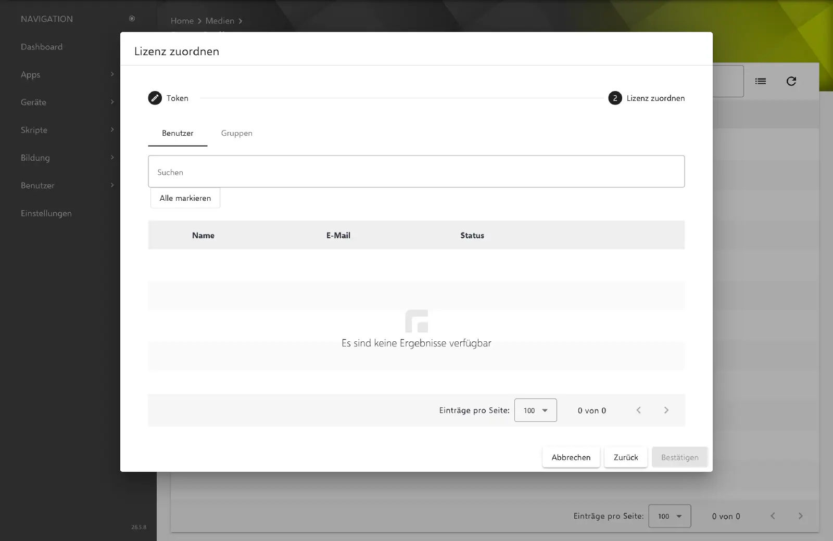Open background Einträge pro Seite dropdown
The width and height of the screenshot is (833, 541).
tap(670, 516)
